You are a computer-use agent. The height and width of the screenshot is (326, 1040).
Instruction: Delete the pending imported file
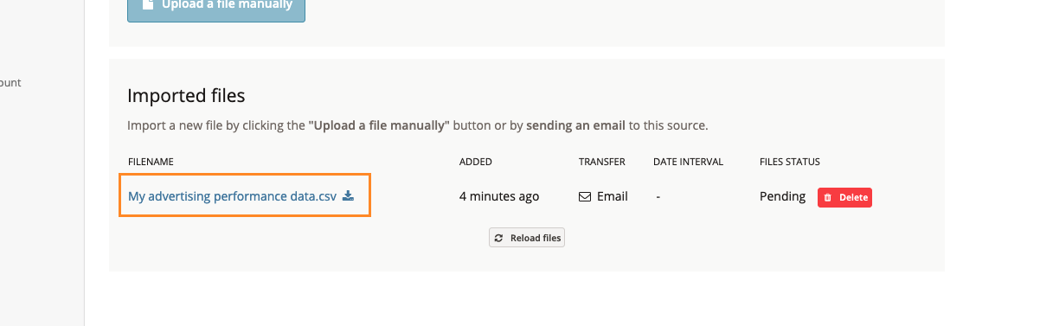(x=844, y=197)
